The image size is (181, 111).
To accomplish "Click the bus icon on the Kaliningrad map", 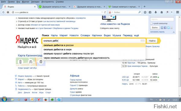I will click(x=41, y=62).
